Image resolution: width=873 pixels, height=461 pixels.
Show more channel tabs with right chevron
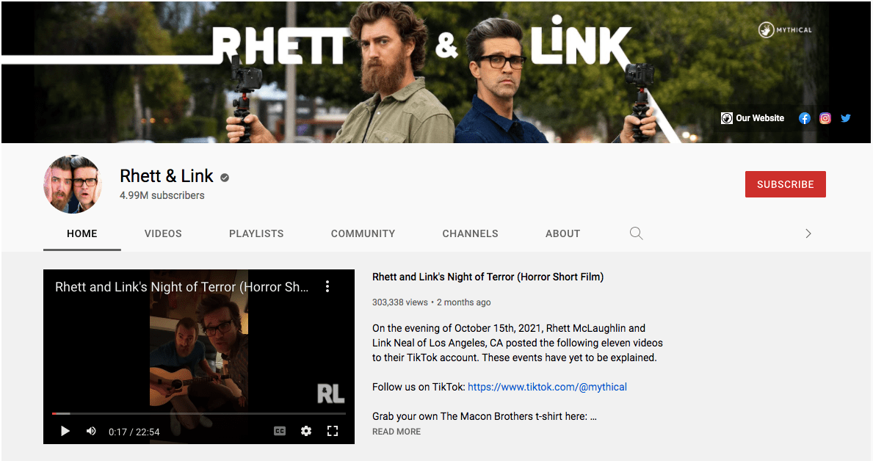tap(808, 233)
